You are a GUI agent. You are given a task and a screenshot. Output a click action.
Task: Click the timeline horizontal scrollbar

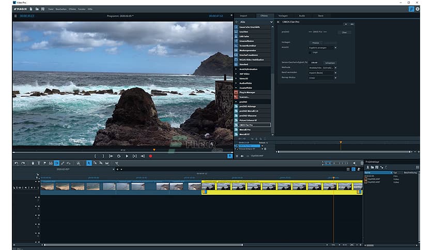click(143, 245)
